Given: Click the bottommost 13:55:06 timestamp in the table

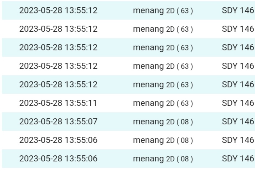Looking at the screenshot, I should pos(58,159).
